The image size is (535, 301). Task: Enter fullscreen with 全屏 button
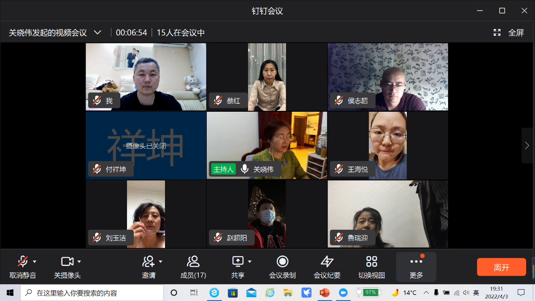(509, 33)
